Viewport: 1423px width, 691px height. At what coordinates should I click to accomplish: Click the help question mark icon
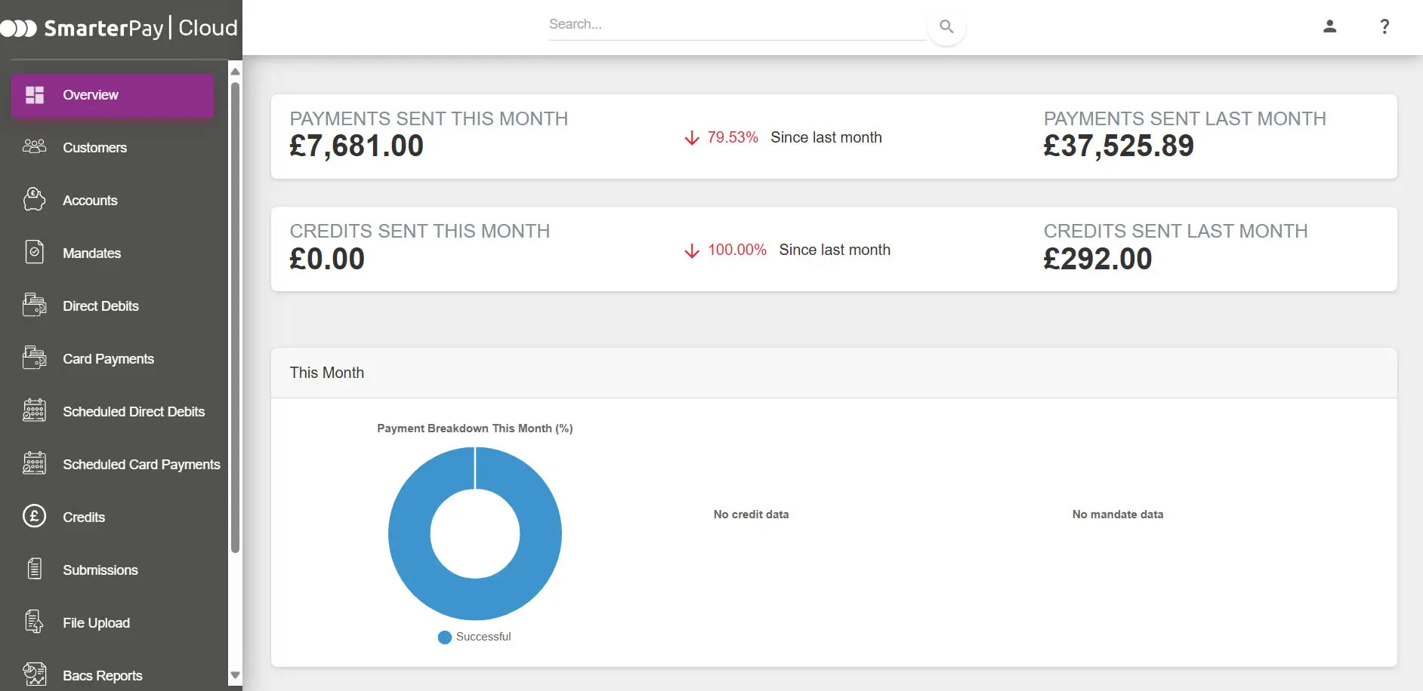coord(1384,26)
